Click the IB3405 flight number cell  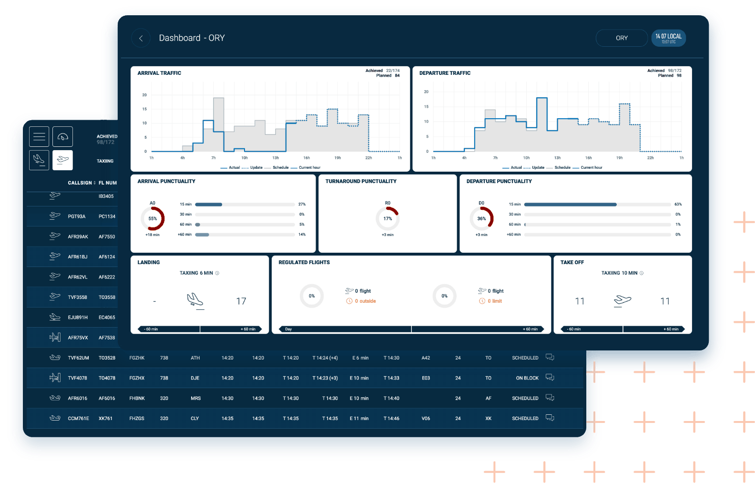[x=106, y=196]
